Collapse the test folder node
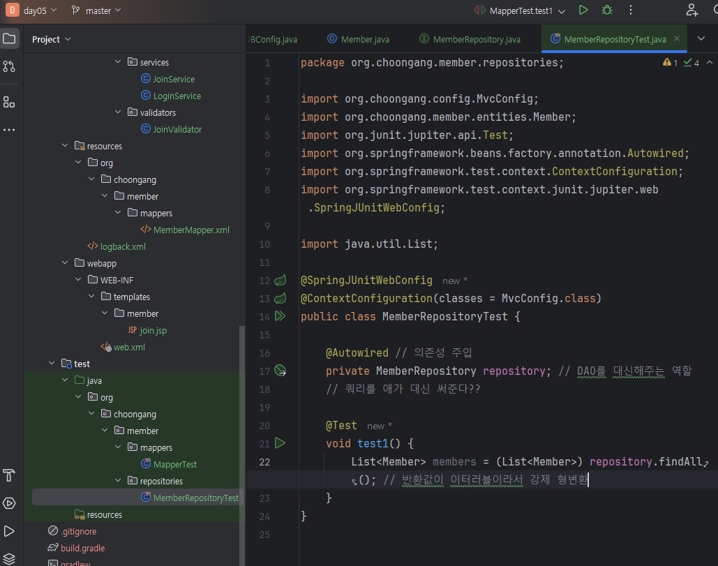718x566 pixels. coord(52,364)
